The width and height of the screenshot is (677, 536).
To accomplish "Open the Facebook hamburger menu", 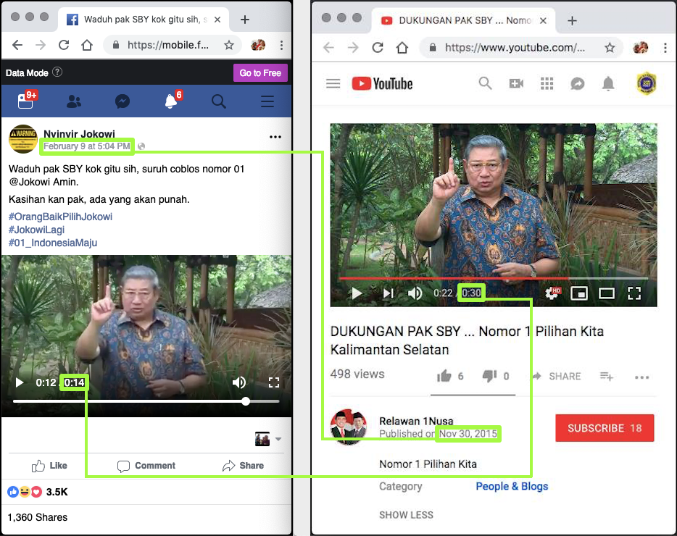I will (267, 102).
